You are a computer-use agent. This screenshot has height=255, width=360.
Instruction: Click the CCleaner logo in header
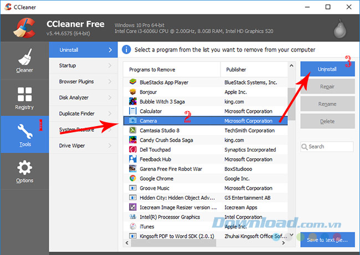click(24, 28)
